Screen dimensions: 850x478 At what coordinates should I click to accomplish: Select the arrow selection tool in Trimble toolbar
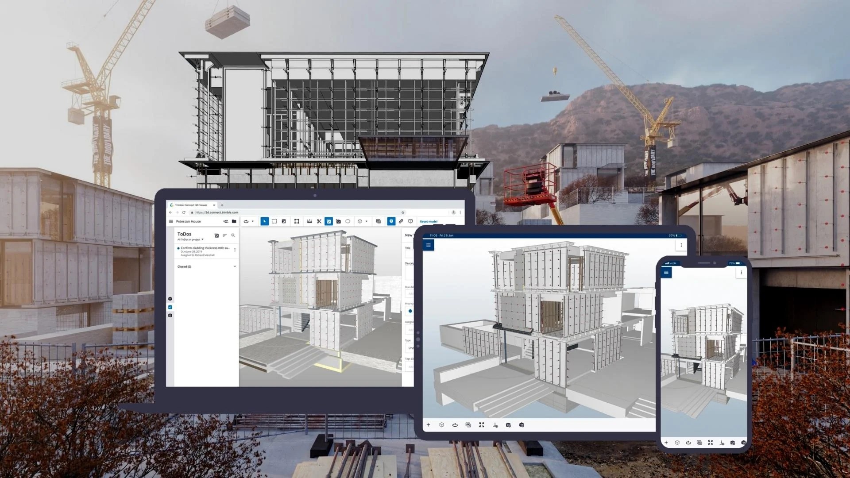[265, 222]
